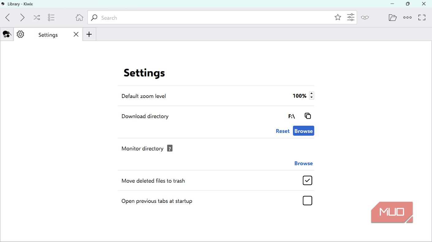Open search filter sliders icon
Screen dimensions: 432x242
coord(351,17)
